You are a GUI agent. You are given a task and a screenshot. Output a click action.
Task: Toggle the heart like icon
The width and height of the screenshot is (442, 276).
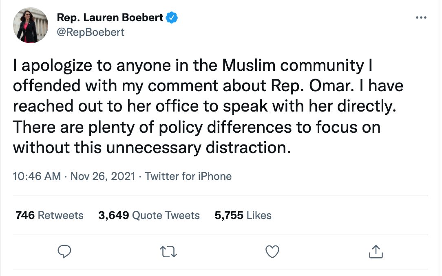click(272, 252)
